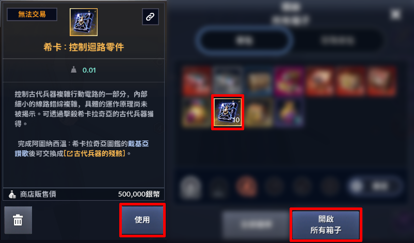Select the purple item right of the yellow one
Image resolution: width=414 pixels, height=243 pixels.
[x=290, y=112]
